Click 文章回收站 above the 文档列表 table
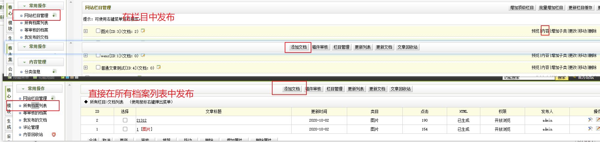Viewport: 600px width, 142px height. click(400, 89)
